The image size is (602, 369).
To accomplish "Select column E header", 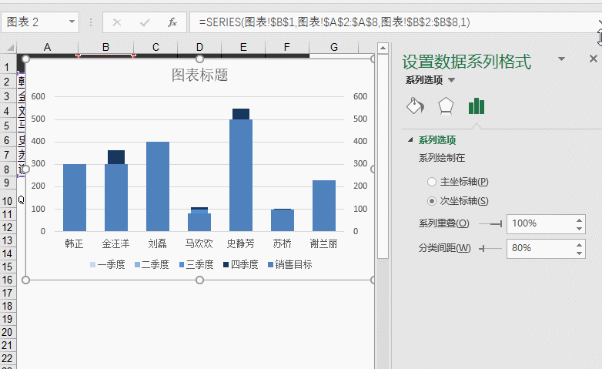I will (243, 48).
